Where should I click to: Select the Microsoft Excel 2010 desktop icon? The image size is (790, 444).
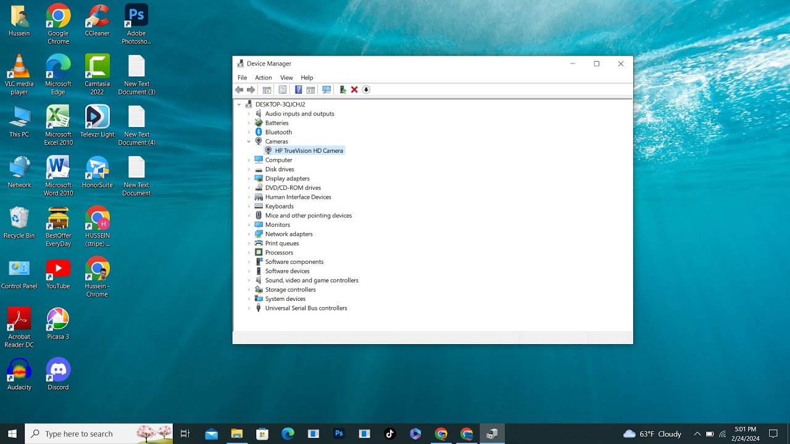click(x=58, y=126)
